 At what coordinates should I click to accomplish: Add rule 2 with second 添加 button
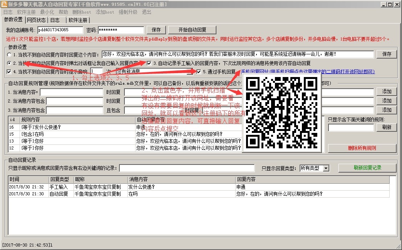point(387,101)
